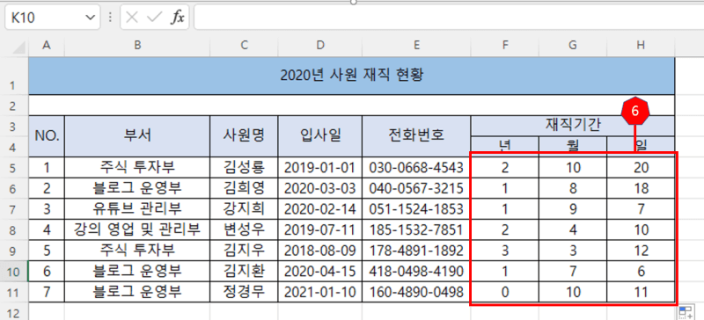
Task: Click the 부서 header cell
Action: (x=137, y=136)
